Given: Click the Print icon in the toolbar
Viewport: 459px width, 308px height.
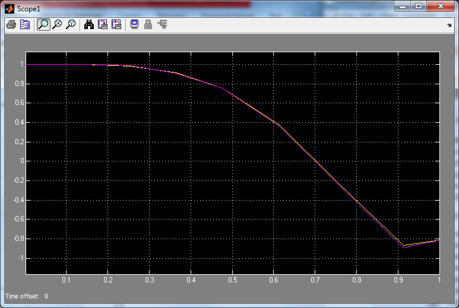Looking at the screenshot, I should coord(11,24).
